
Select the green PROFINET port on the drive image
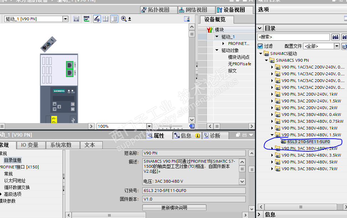click(x=70, y=69)
